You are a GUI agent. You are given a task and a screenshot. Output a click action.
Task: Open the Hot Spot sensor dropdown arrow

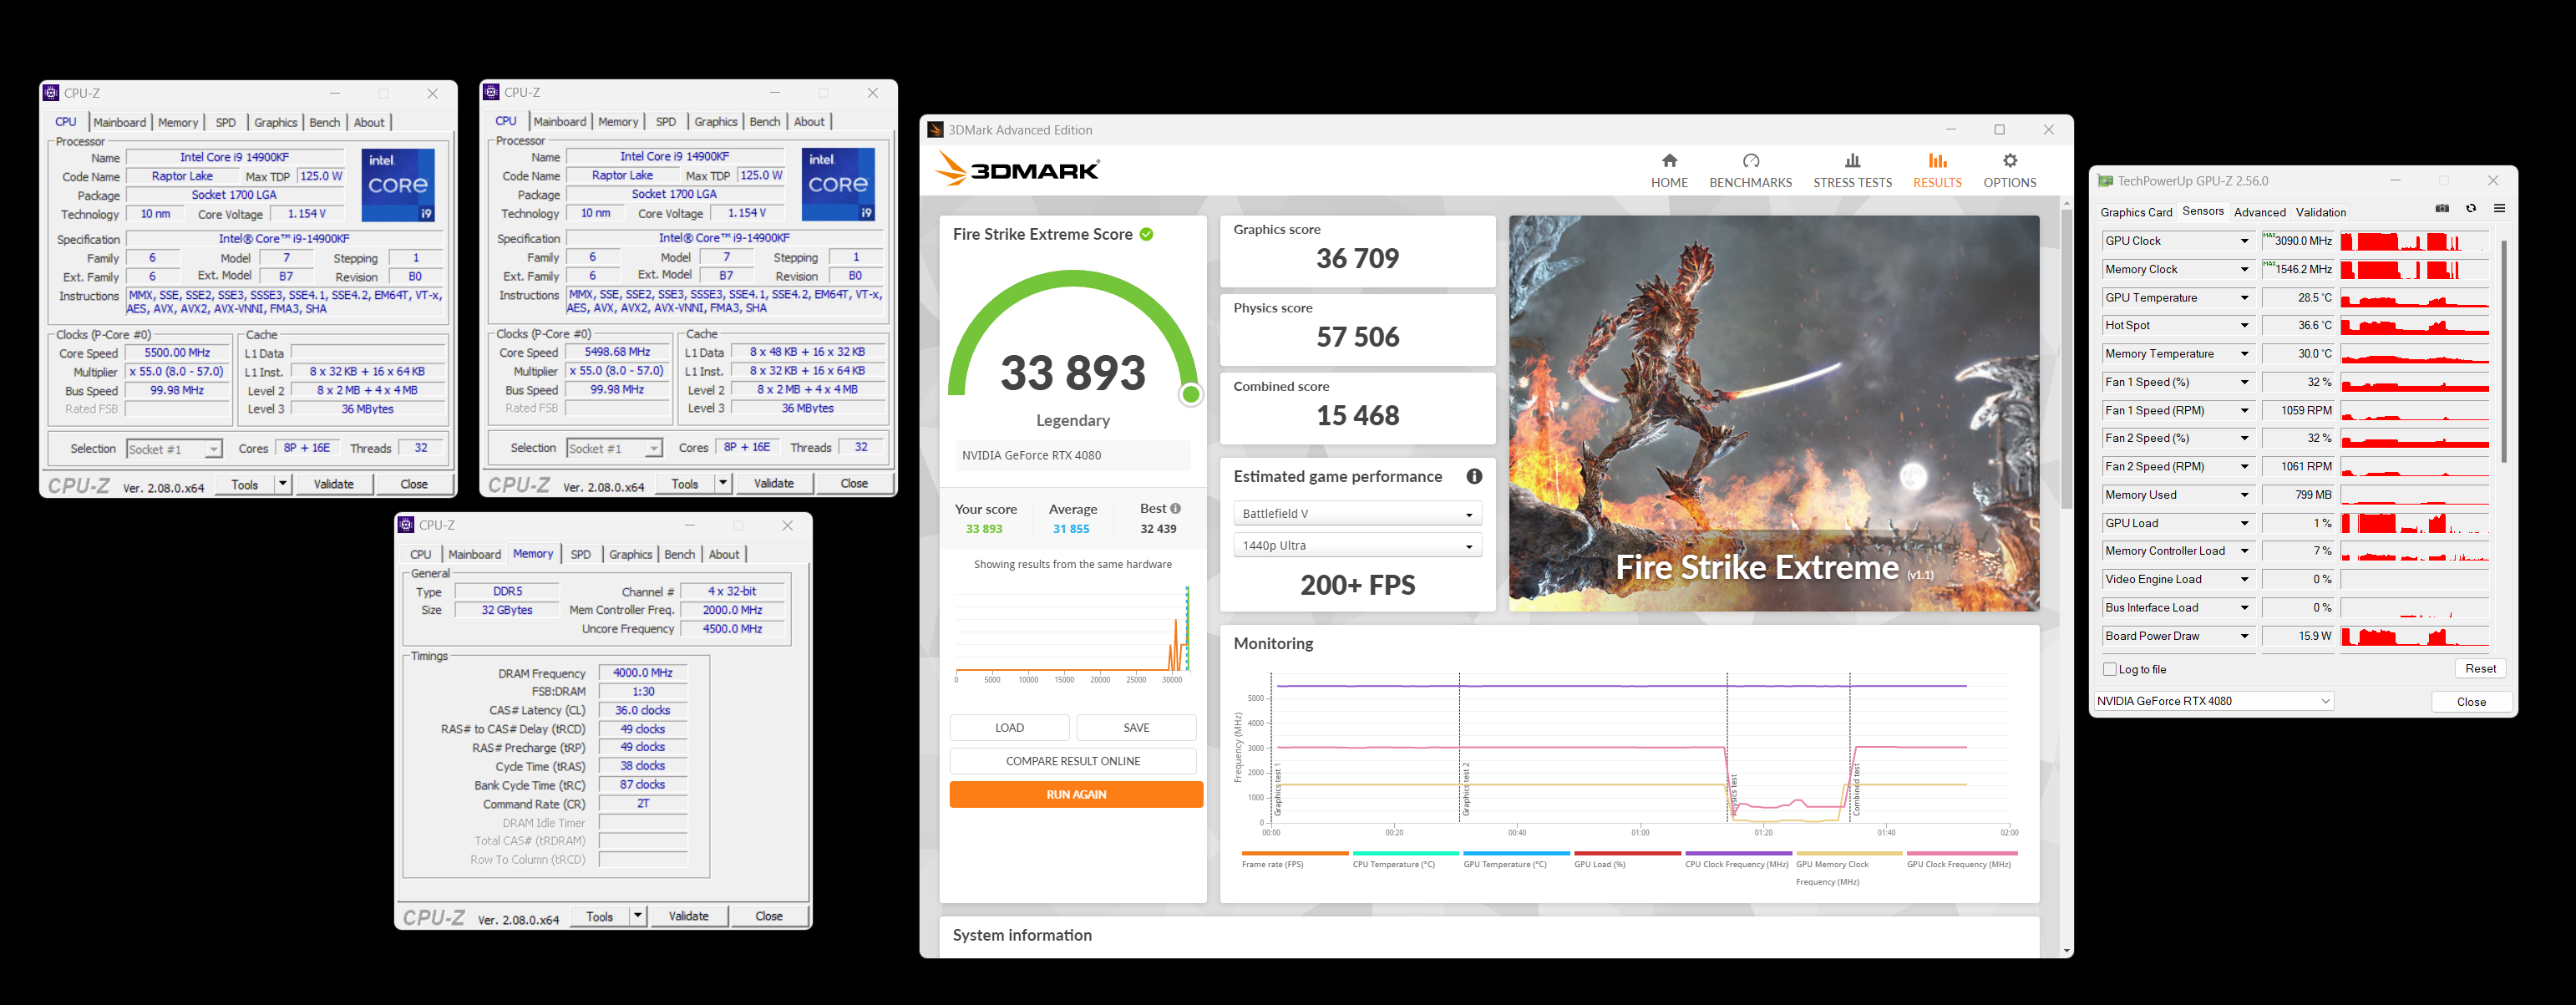(x=2244, y=326)
